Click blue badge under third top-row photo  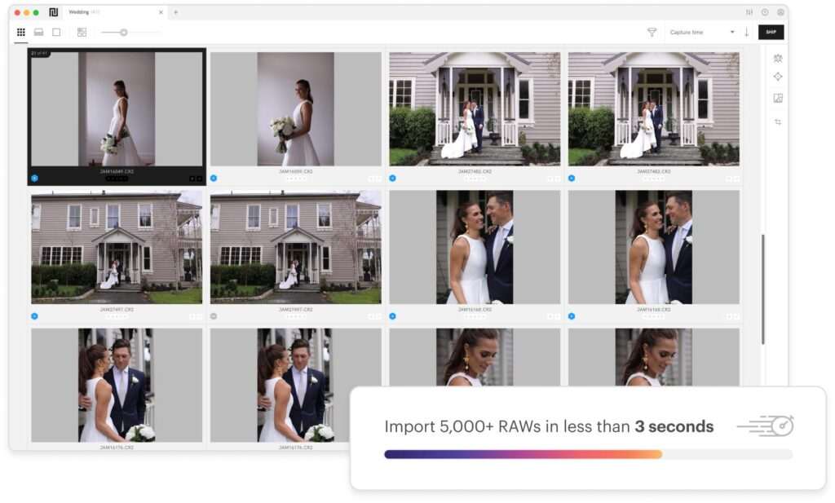(392, 179)
